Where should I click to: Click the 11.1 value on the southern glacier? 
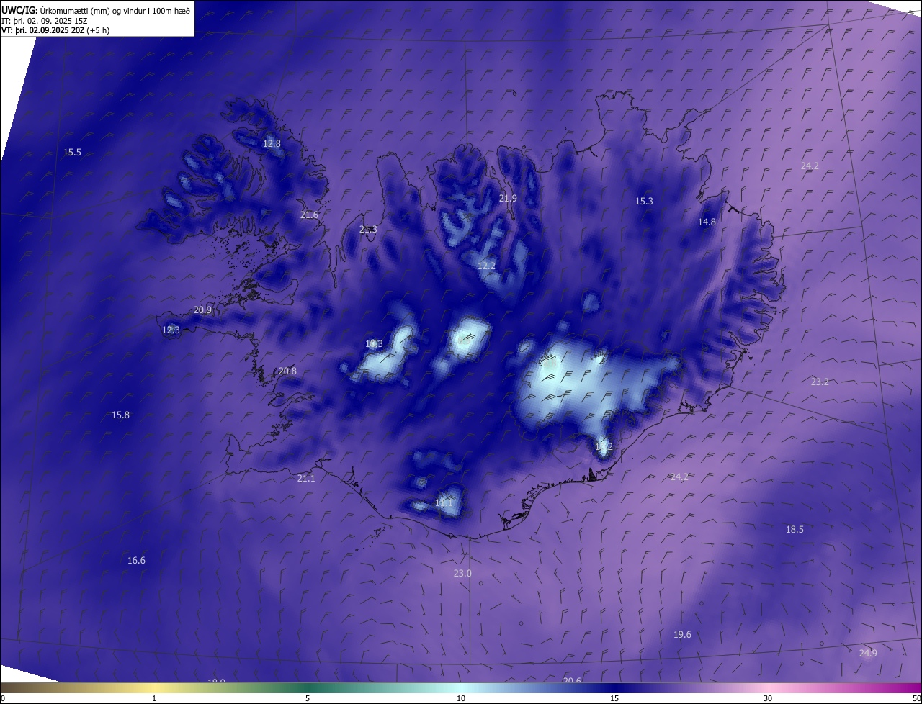coord(444,502)
